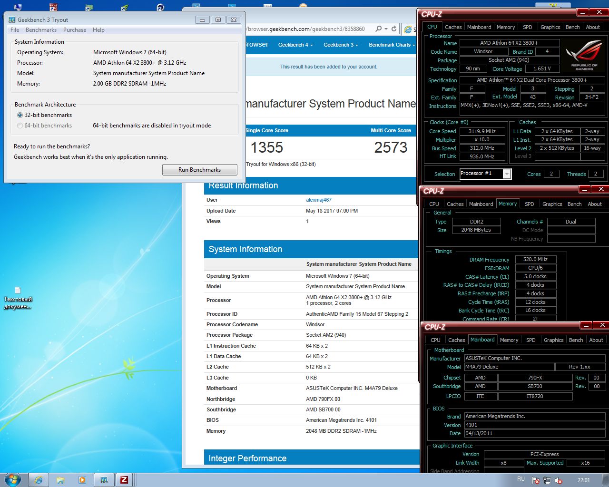
Task: Click the 520.0 MHz DRAM Frequency value
Action: point(535,260)
